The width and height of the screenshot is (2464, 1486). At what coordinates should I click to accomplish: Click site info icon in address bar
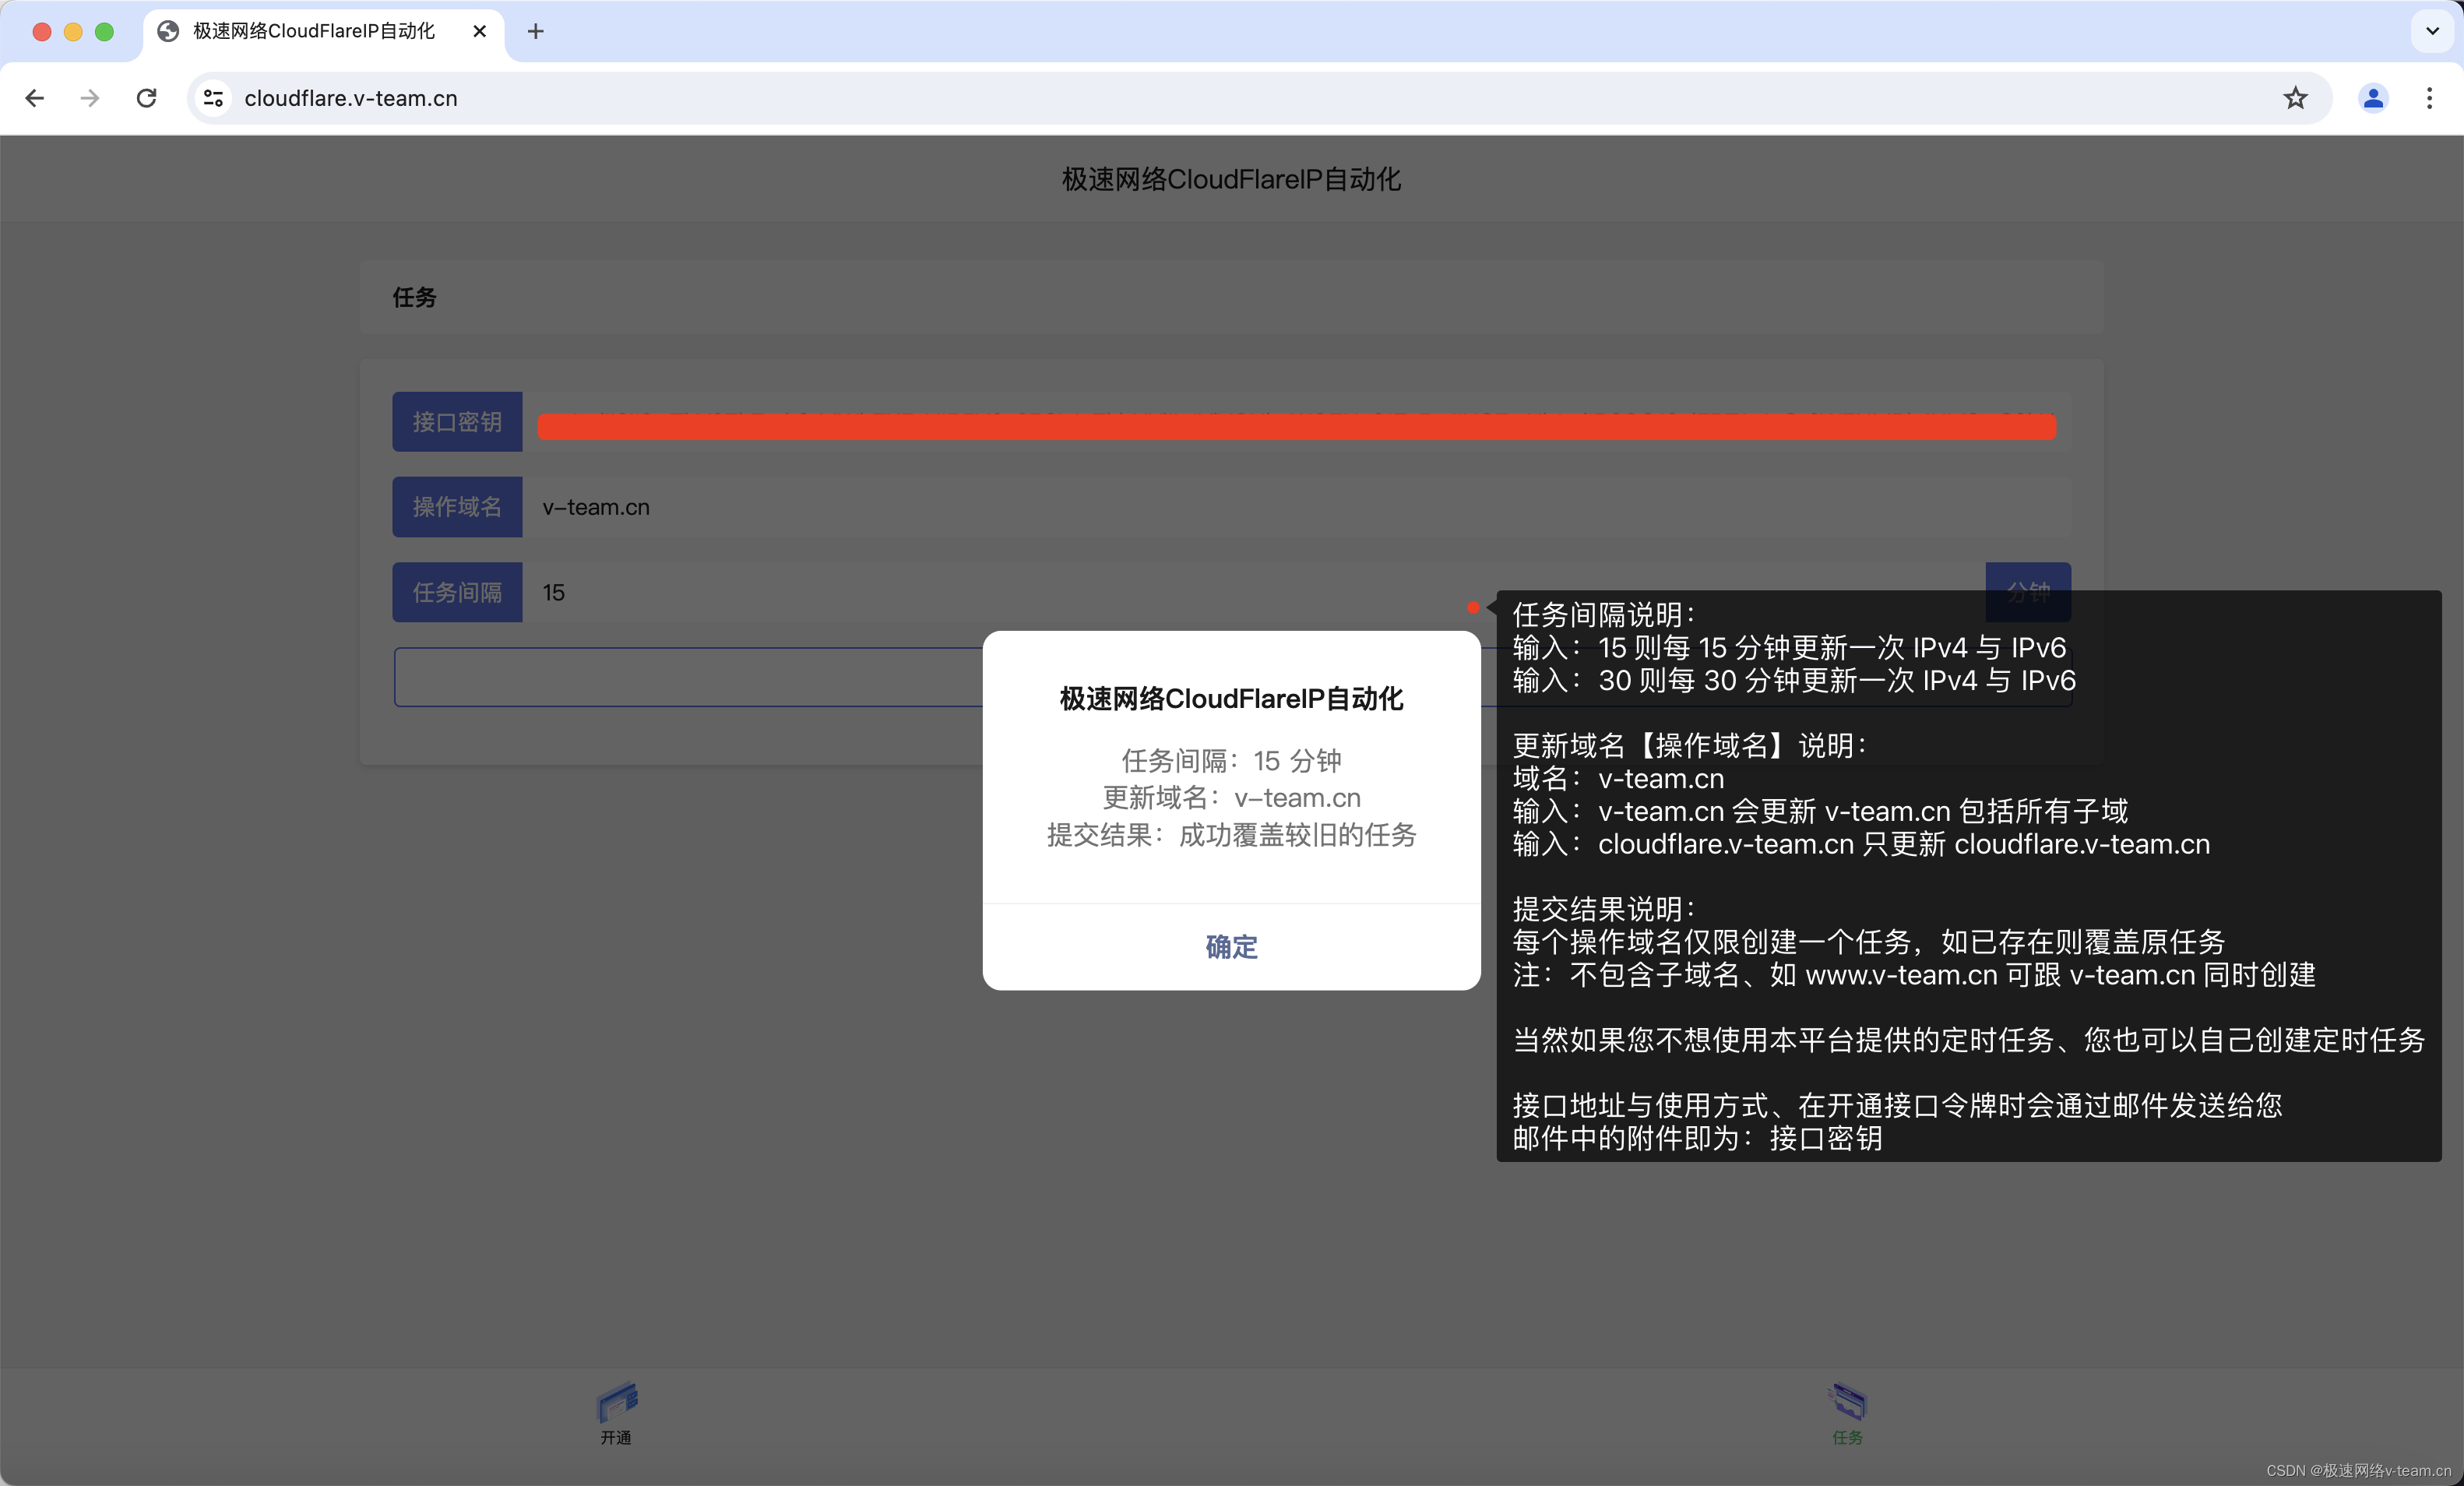[213, 98]
